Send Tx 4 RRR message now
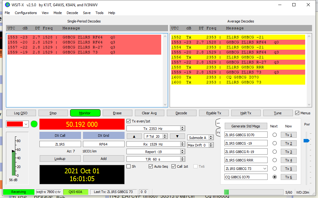 [289, 160]
